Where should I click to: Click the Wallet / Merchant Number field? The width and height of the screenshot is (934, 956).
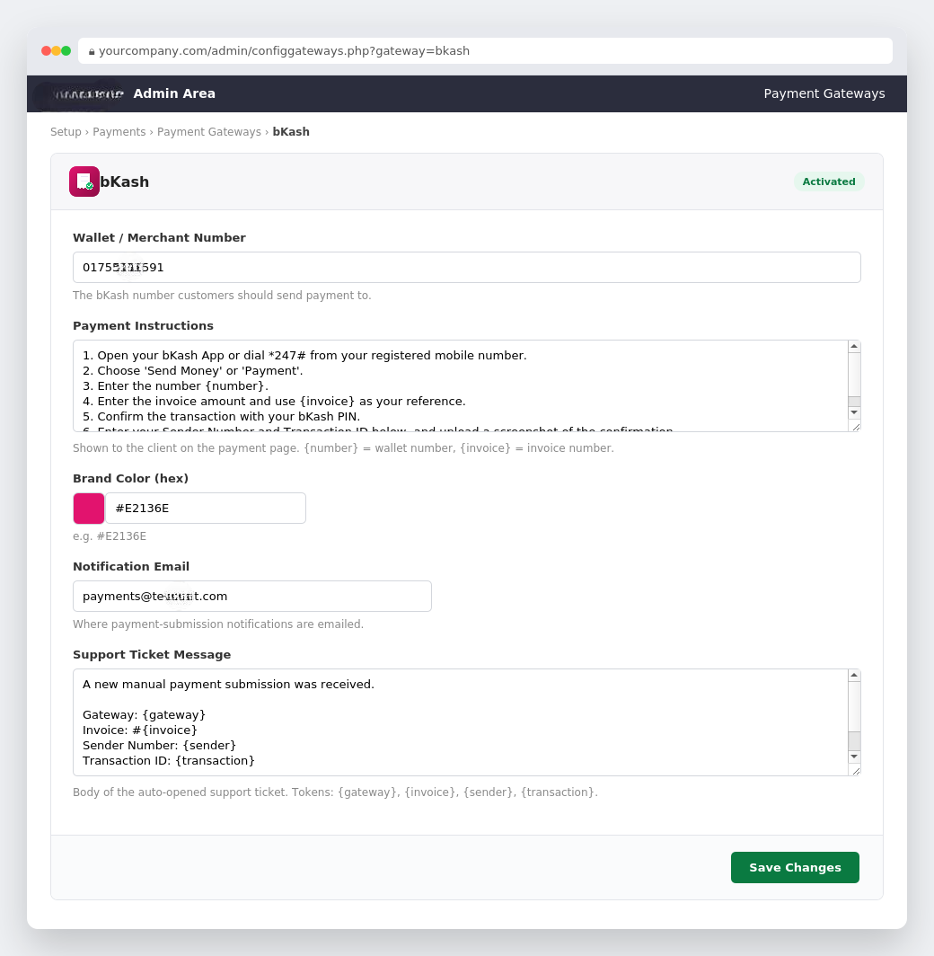[467, 268]
